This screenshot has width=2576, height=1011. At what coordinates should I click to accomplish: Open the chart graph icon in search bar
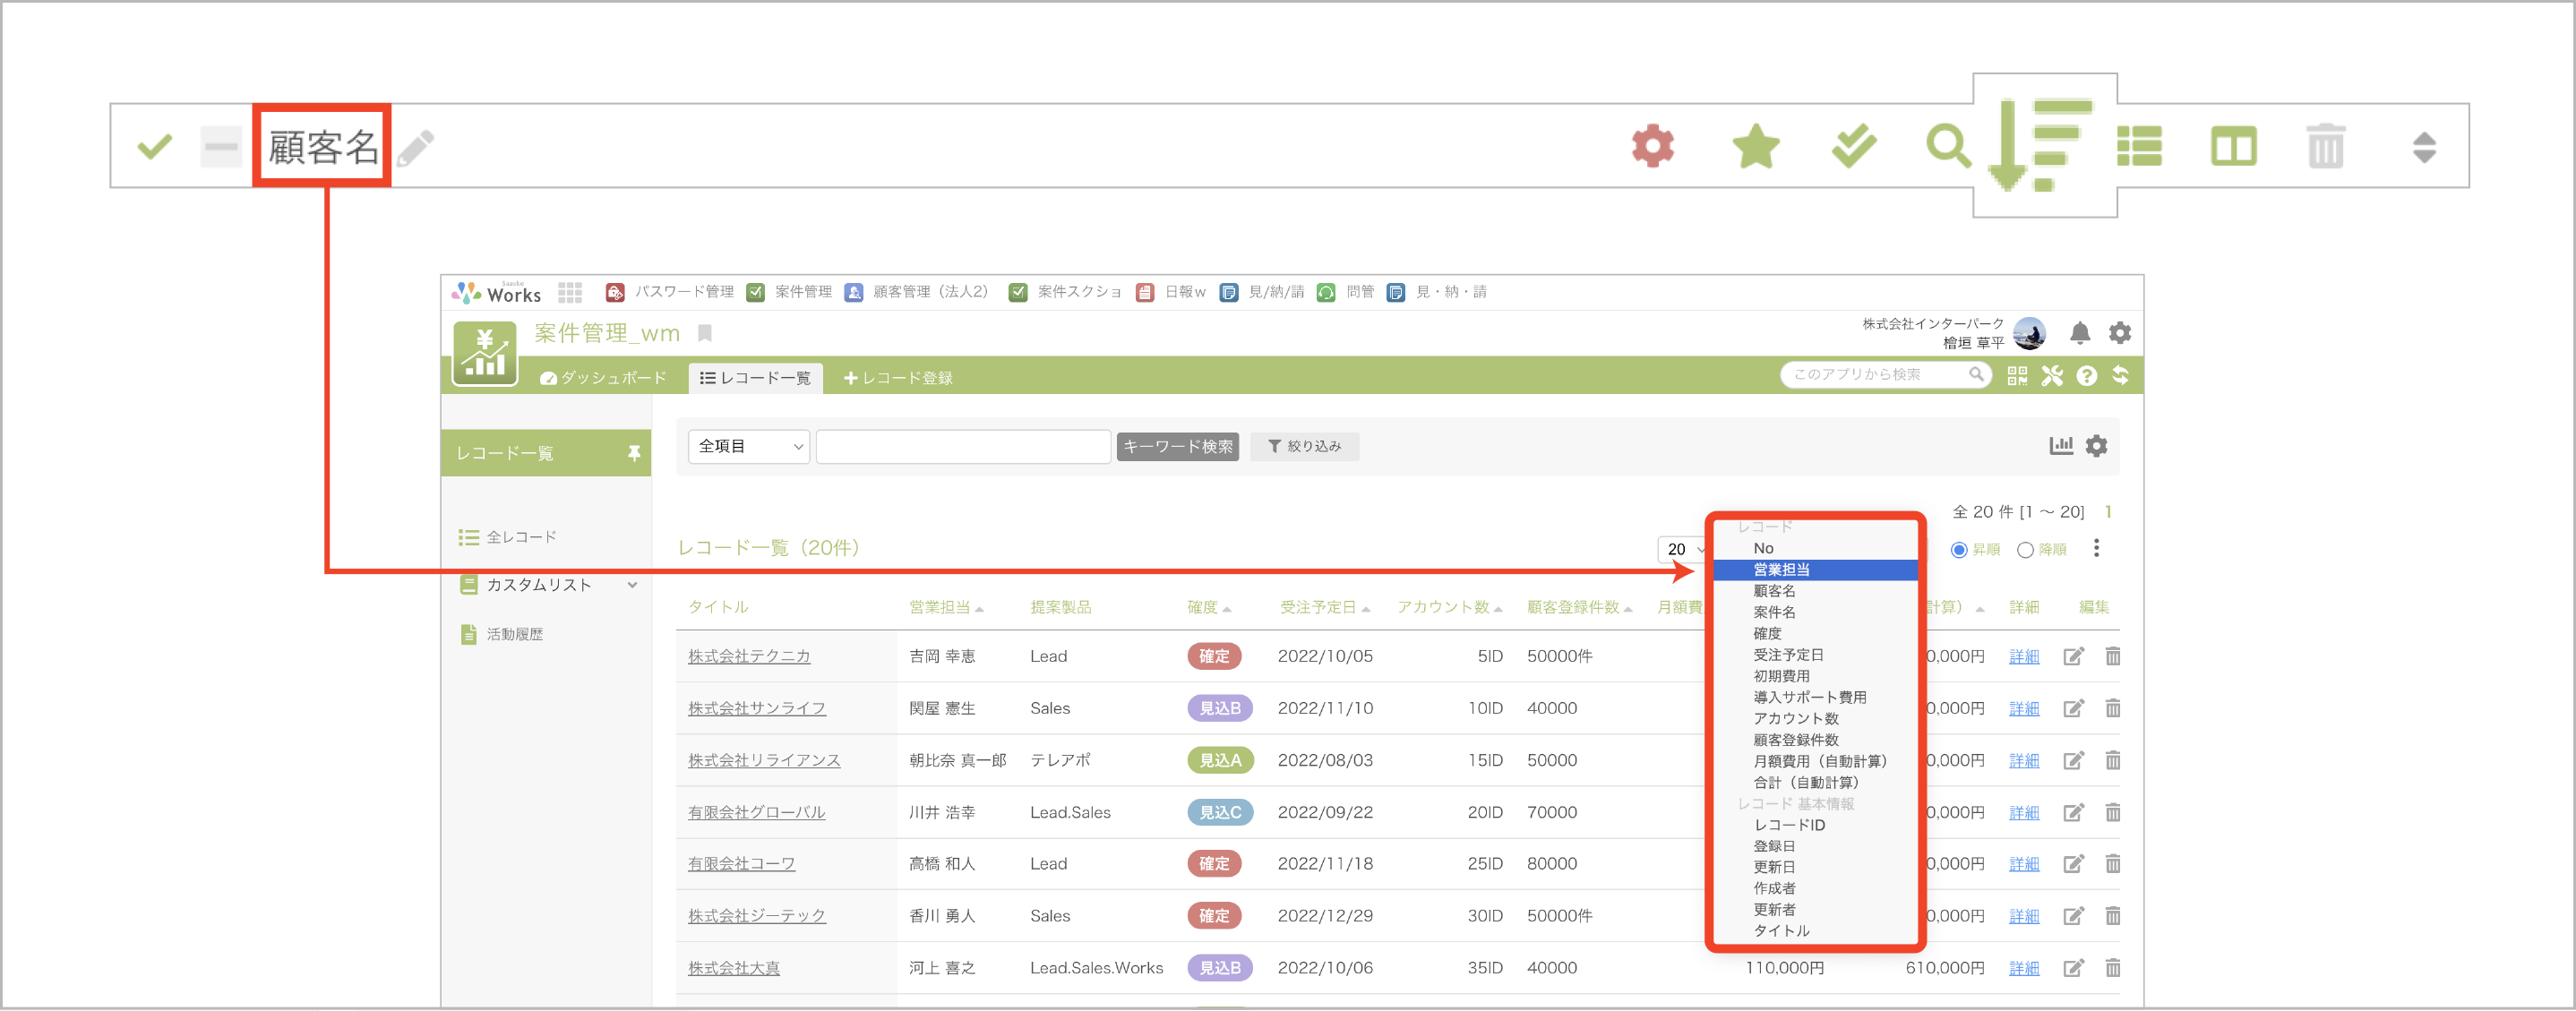click(2060, 445)
